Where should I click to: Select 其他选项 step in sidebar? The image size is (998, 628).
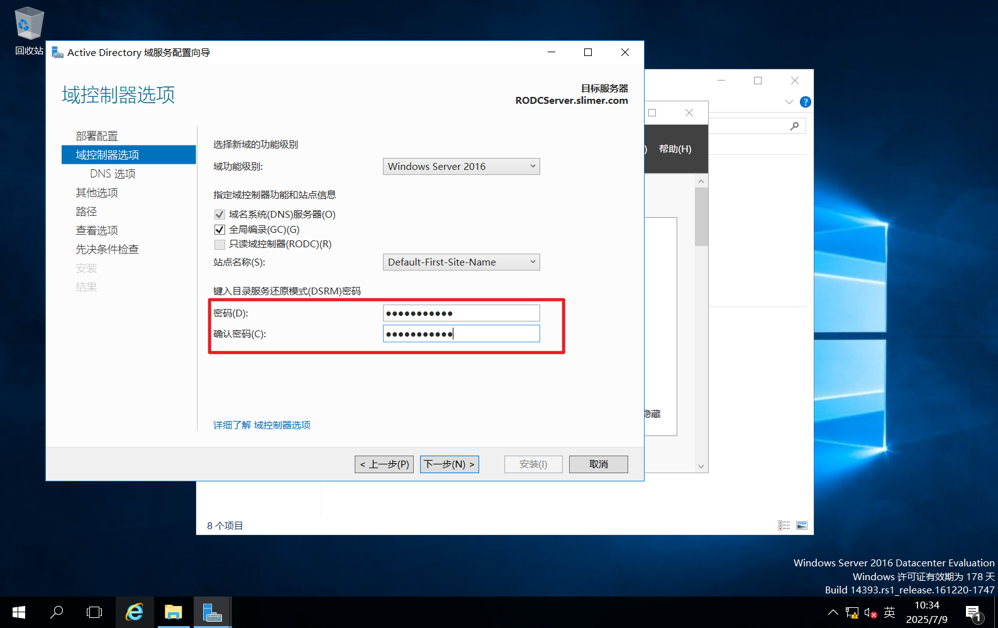(97, 193)
